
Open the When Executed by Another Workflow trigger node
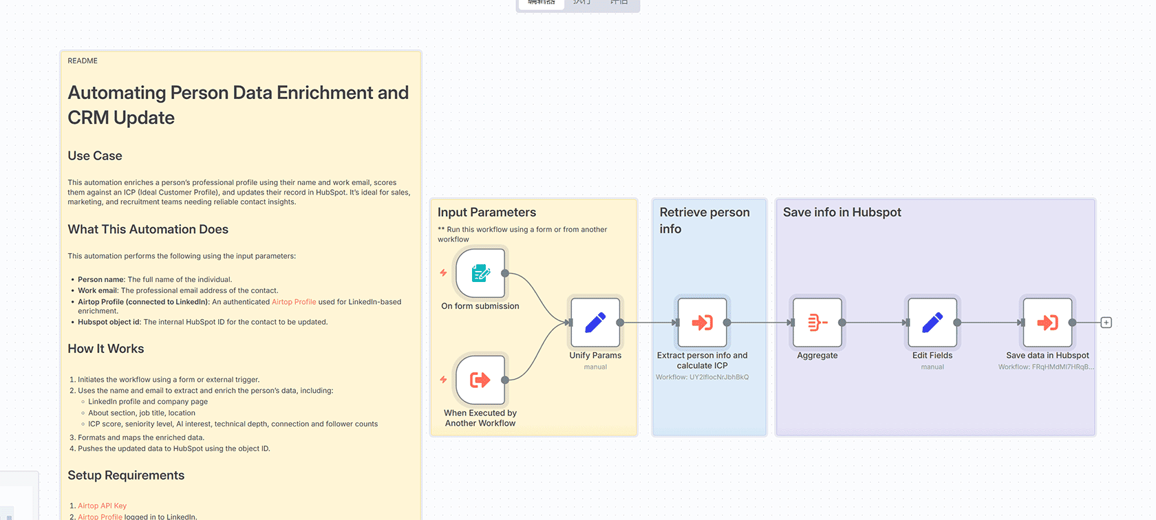click(x=480, y=380)
